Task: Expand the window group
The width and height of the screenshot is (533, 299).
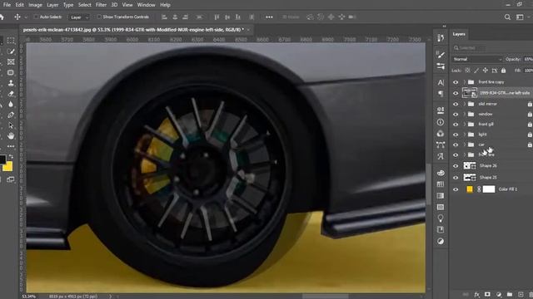Action: pos(465,115)
